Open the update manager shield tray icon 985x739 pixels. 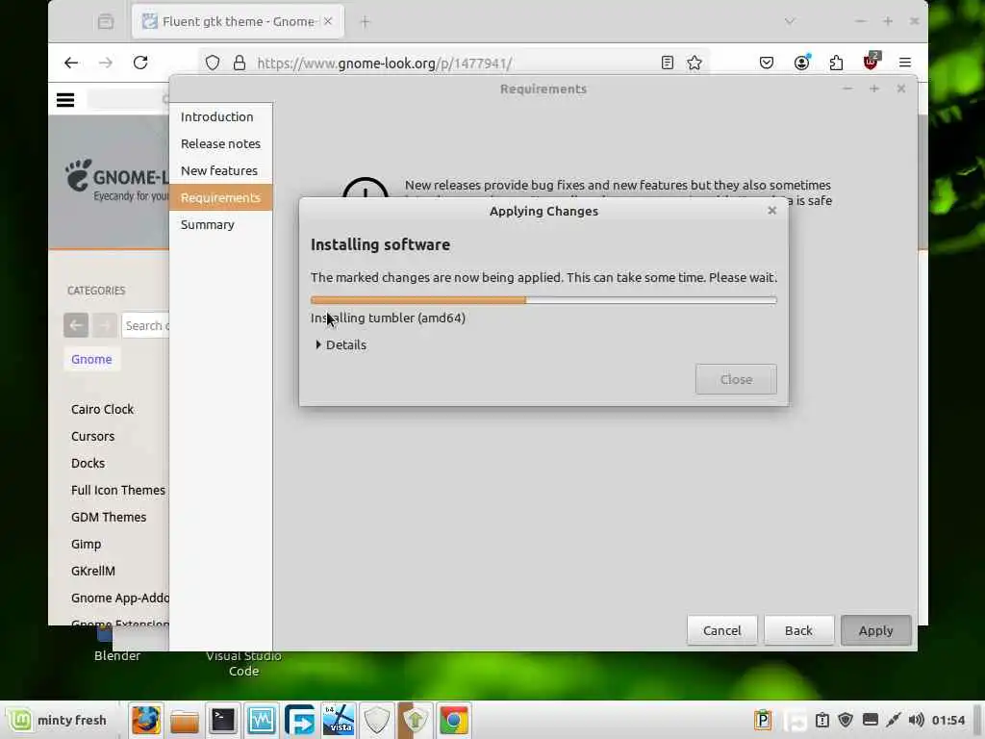846,720
